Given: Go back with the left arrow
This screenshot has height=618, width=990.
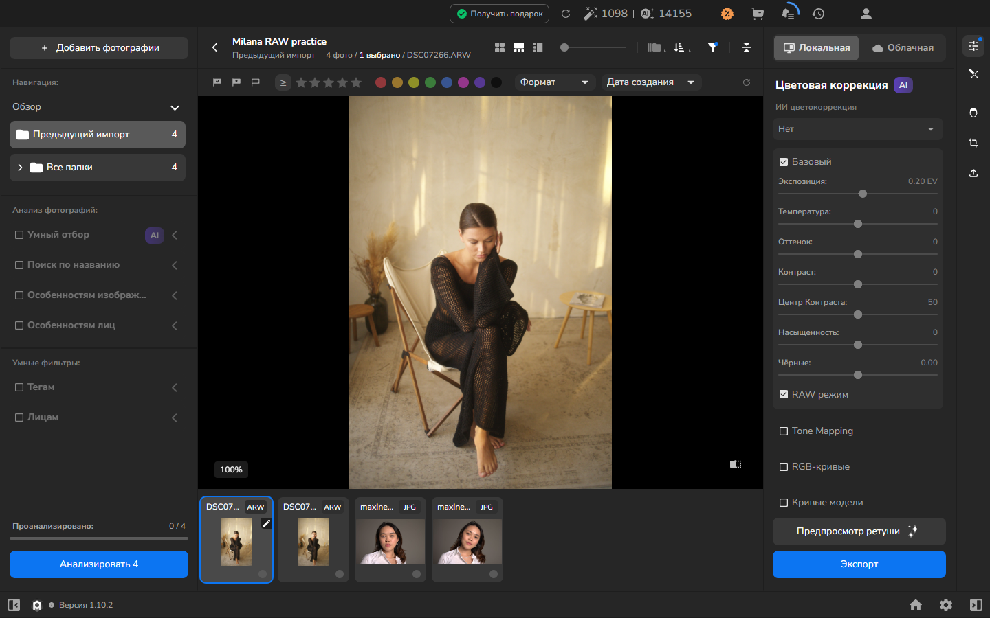Looking at the screenshot, I should pos(214,47).
